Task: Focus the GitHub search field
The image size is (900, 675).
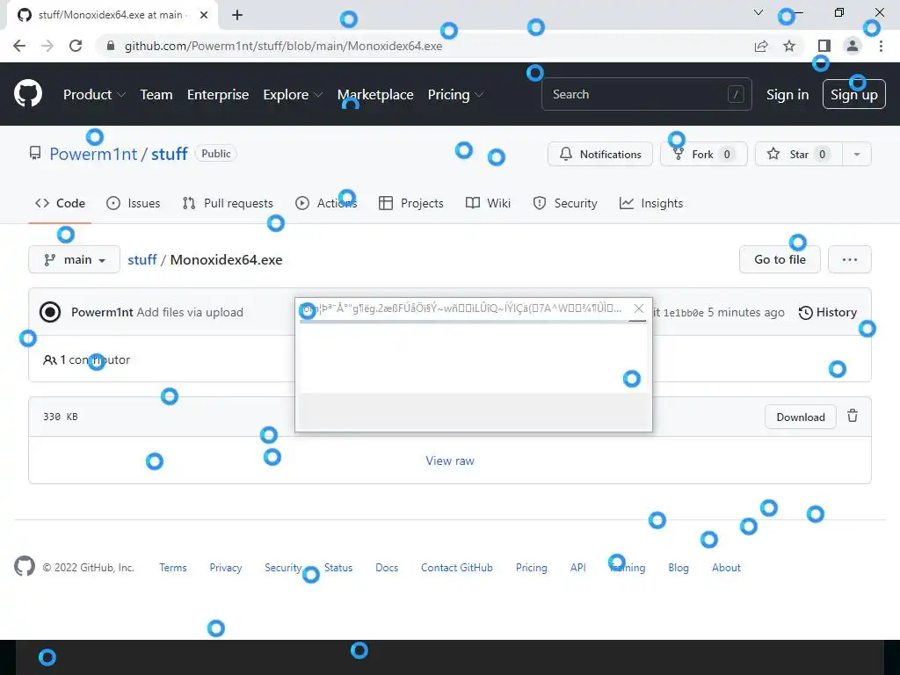Action: pos(646,94)
